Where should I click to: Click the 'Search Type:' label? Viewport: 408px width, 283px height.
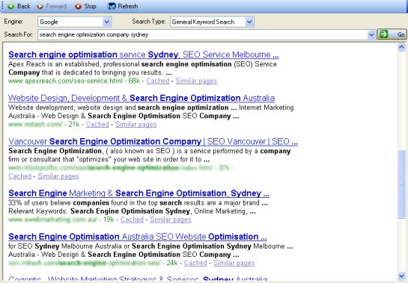(148, 22)
